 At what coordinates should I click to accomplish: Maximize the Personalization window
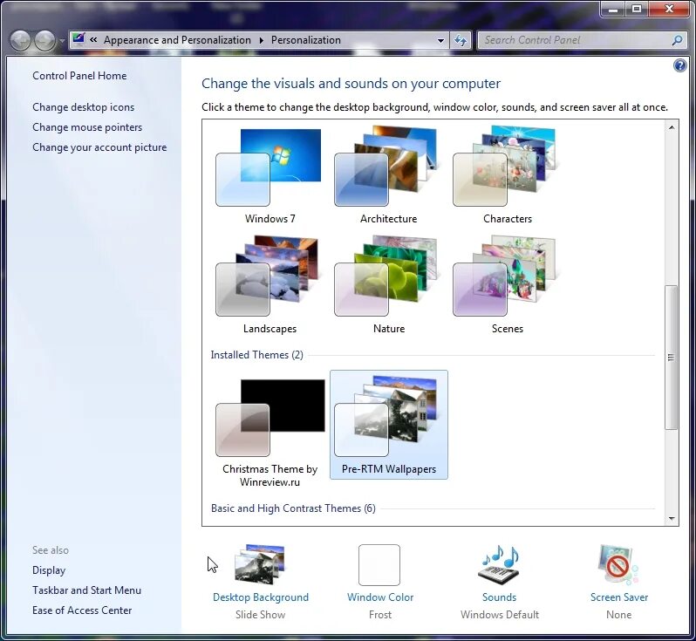(x=637, y=9)
